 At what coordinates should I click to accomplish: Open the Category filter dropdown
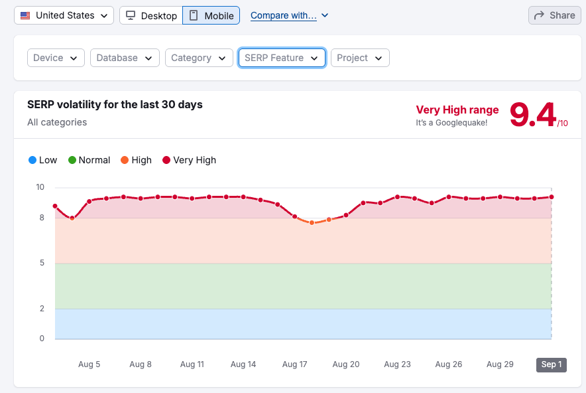tap(199, 58)
